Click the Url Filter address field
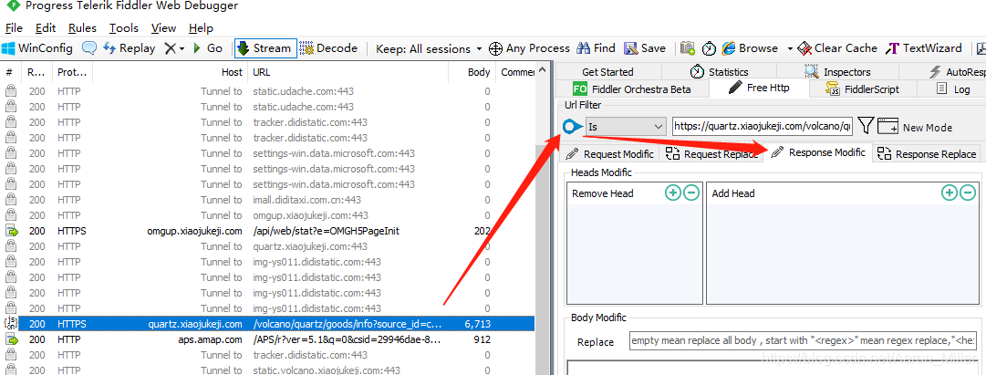Image resolution: width=986 pixels, height=375 pixels. point(763,127)
